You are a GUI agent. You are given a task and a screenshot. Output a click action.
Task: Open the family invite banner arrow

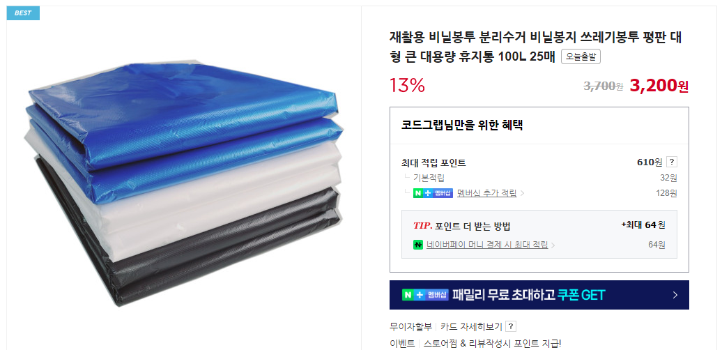click(x=675, y=295)
